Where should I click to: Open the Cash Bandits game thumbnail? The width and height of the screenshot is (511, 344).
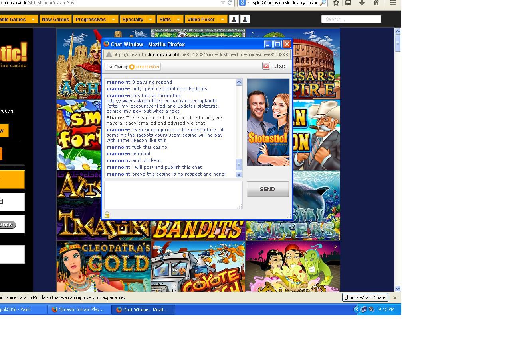point(198,230)
